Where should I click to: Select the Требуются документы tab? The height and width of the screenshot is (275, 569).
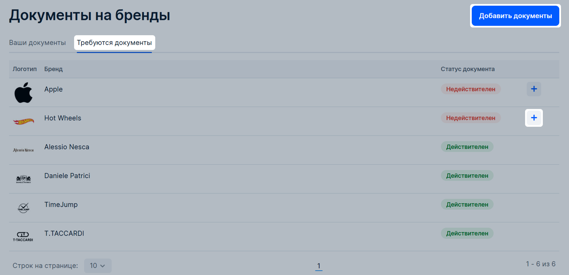point(114,43)
